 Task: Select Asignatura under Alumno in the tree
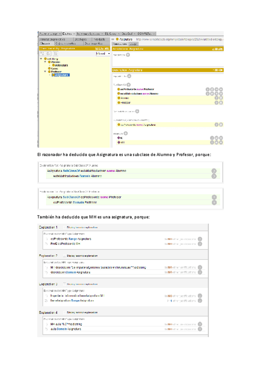(x=60, y=65)
